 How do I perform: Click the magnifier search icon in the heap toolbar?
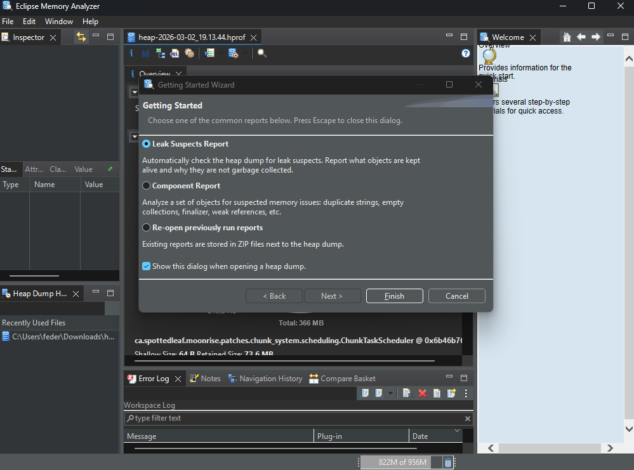pos(261,53)
